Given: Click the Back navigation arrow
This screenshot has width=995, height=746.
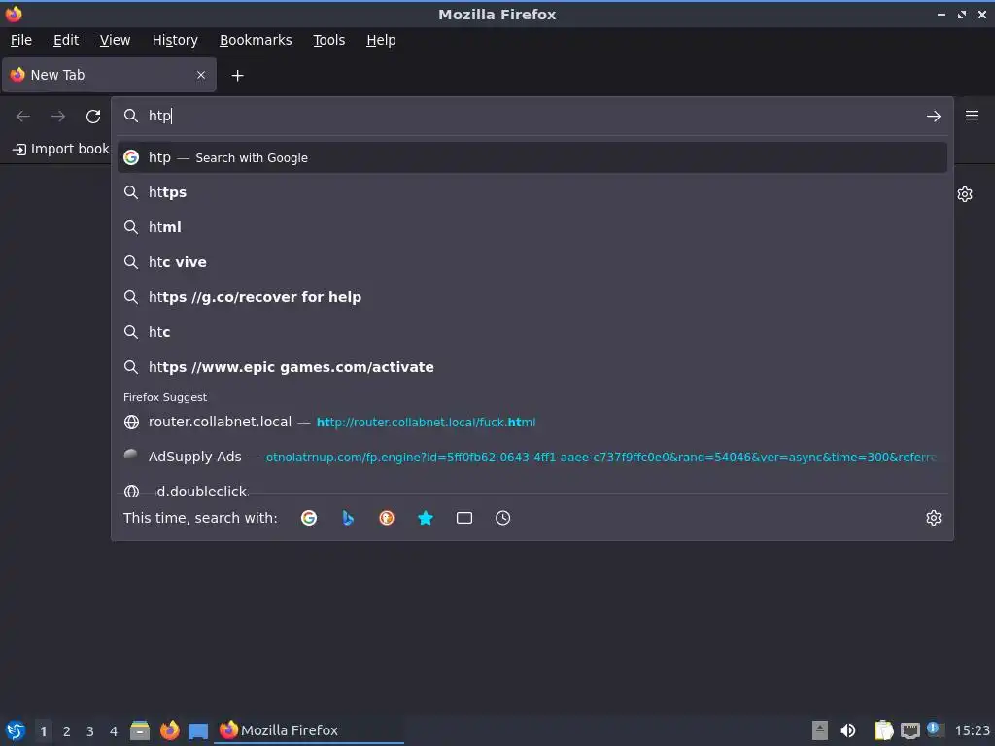Looking at the screenshot, I should [23, 117].
